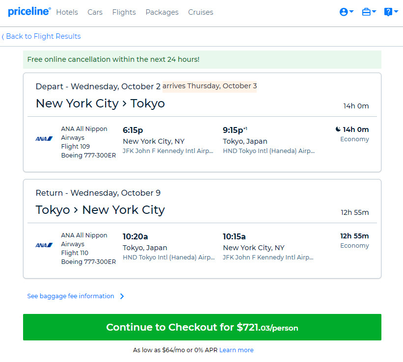This screenshot has width=403, height=362.
Task: Continue to Checkout for $721.03/person
Action: (x=202, y=327)
